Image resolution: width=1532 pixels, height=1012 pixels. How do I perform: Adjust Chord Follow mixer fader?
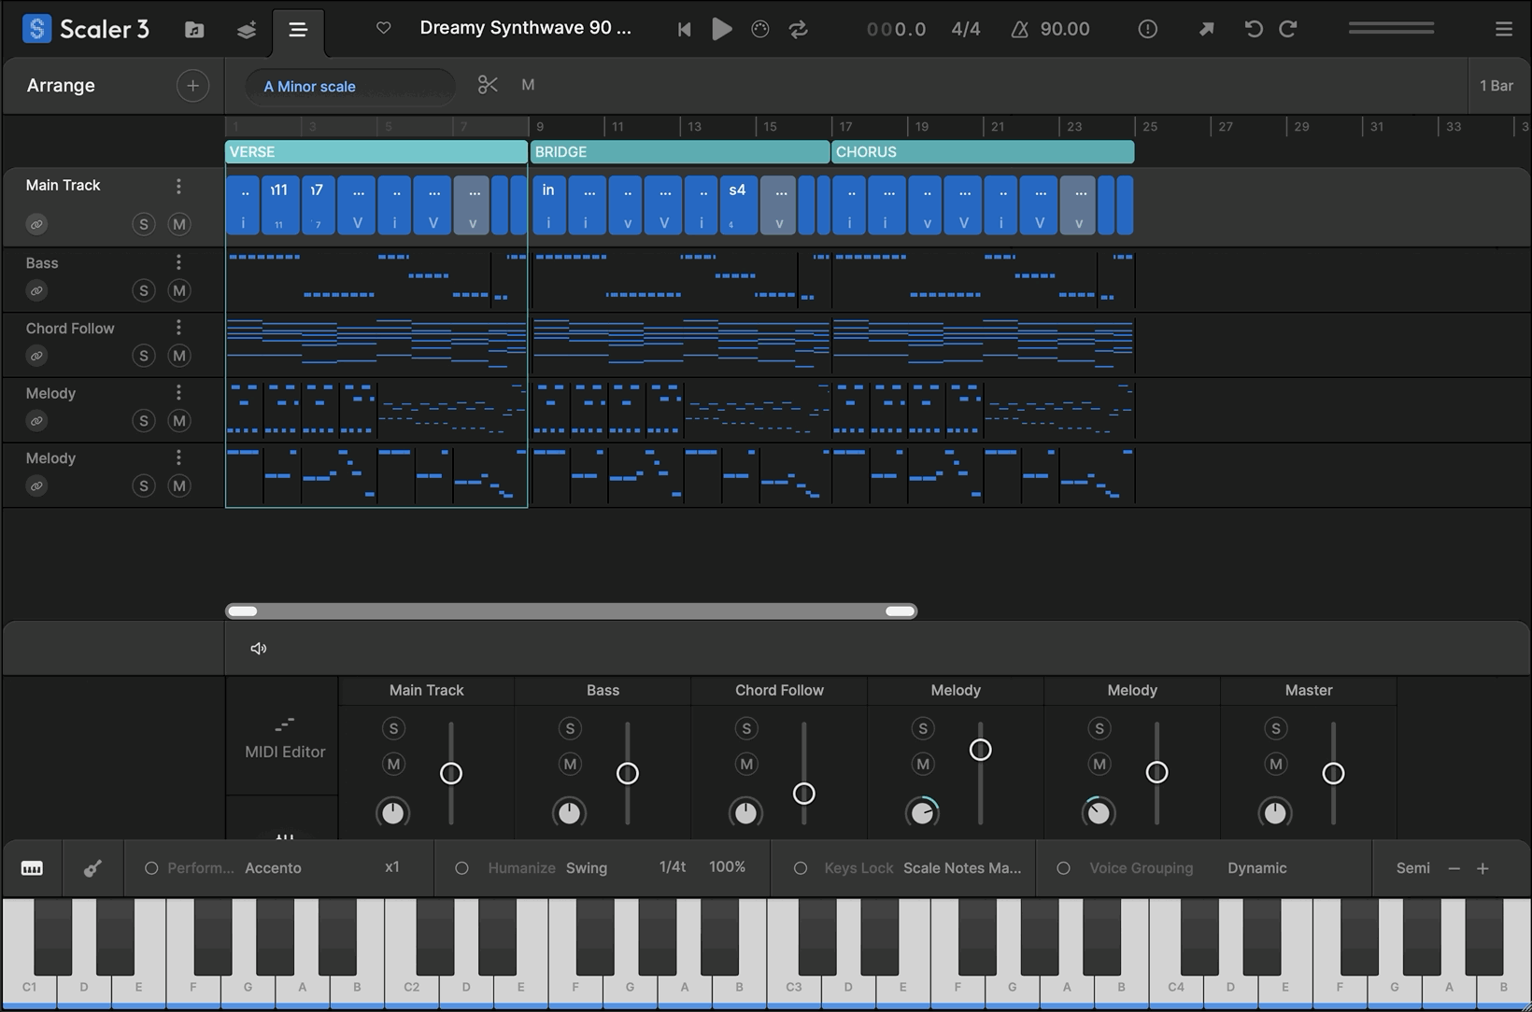coord(803,794)
